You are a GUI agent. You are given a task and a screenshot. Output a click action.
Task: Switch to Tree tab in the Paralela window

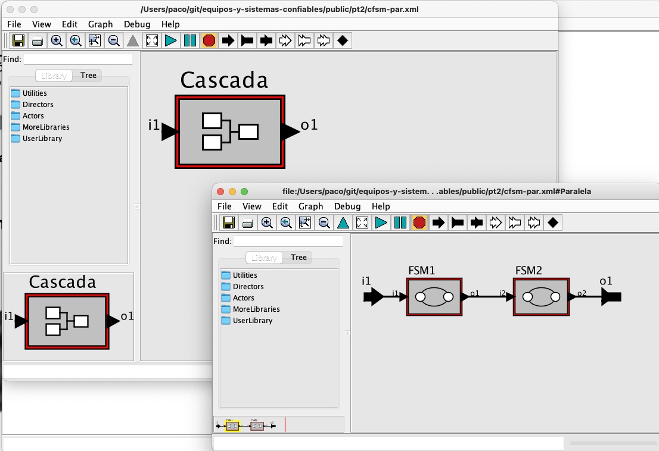click(299, 257)
